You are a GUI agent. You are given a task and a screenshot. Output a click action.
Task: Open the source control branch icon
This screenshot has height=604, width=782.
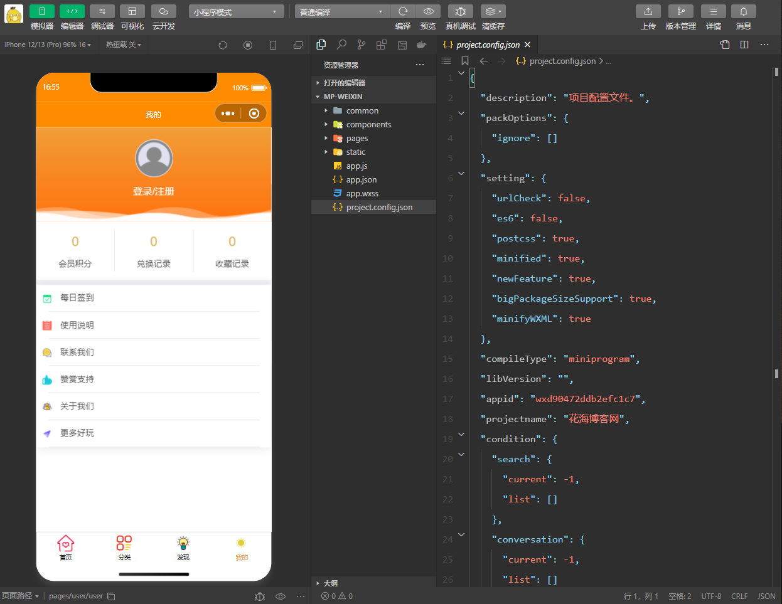(x=362, y=45)
